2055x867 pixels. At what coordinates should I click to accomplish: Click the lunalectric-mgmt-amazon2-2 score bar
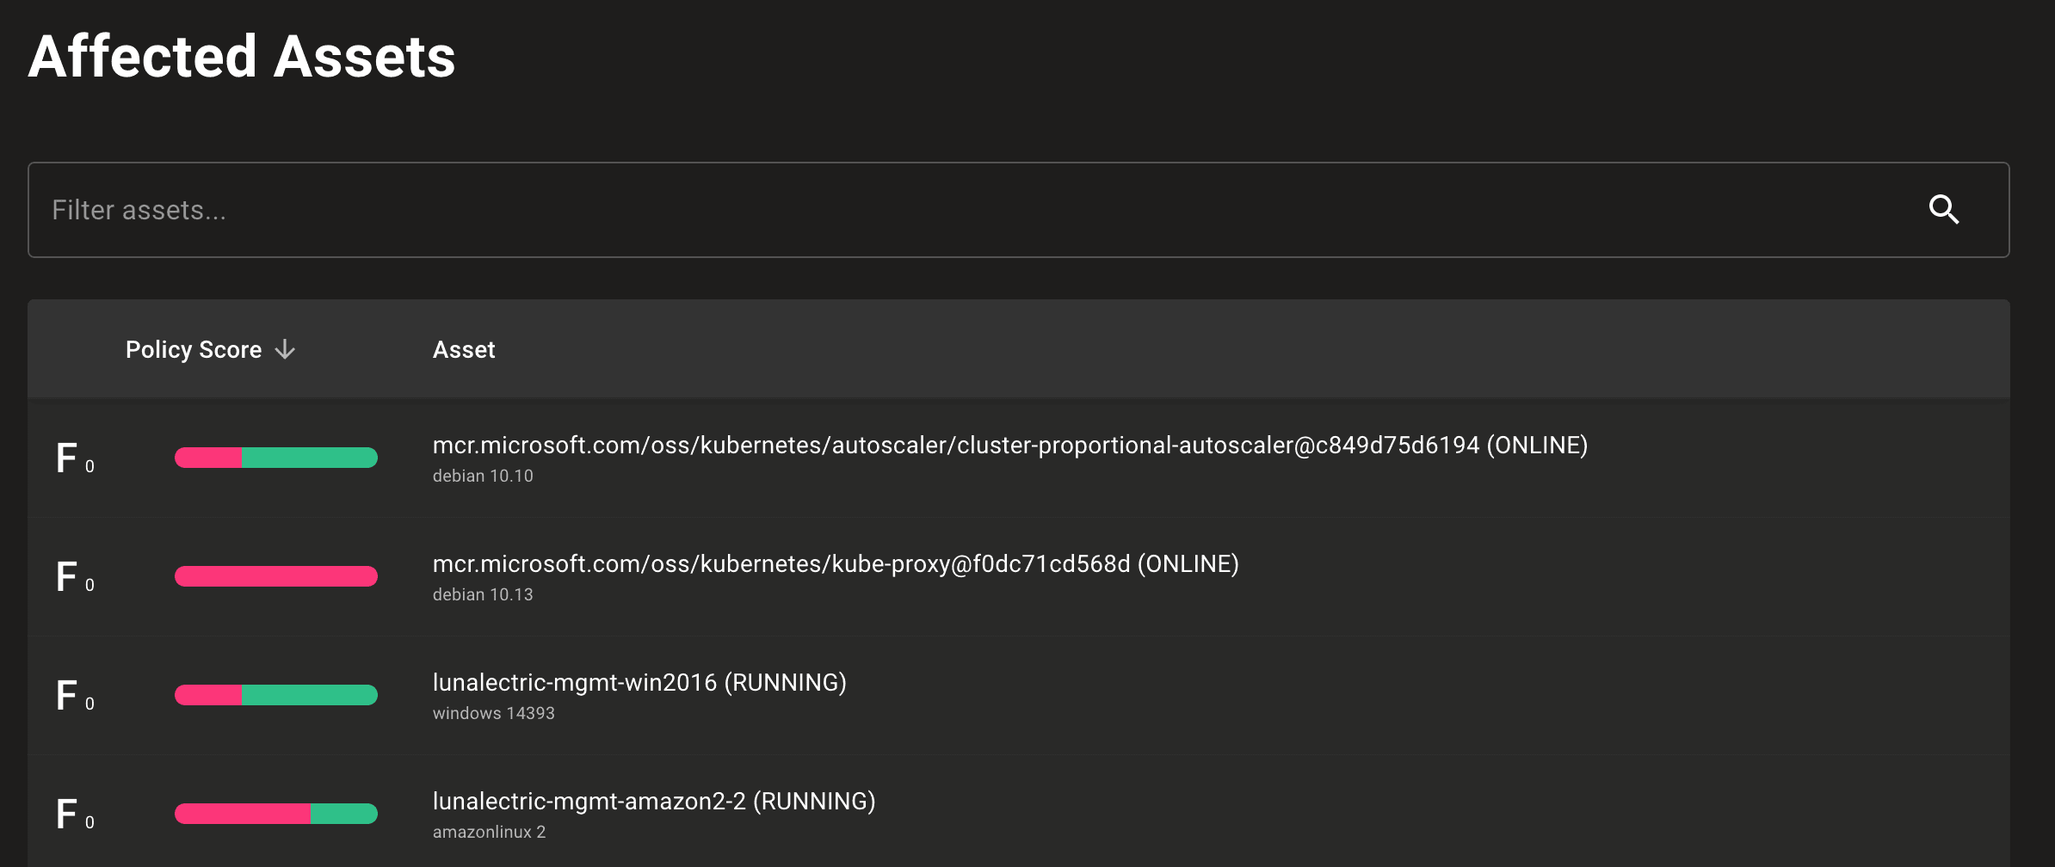[276, 814]
